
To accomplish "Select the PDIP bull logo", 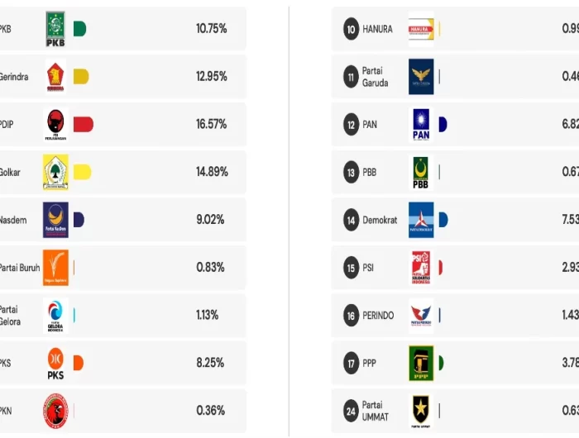I will 55,125.
